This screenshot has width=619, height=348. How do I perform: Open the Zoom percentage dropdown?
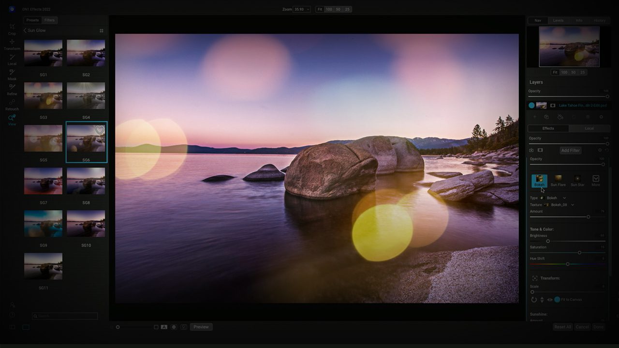302,9
